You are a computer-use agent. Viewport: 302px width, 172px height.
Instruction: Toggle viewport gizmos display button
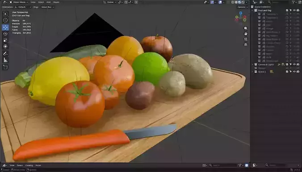click(x=212, y=2)
